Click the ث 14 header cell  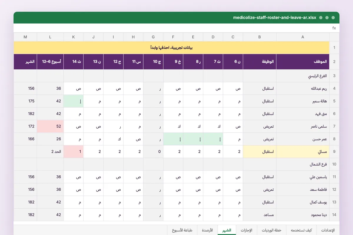[x=74, y=62]
